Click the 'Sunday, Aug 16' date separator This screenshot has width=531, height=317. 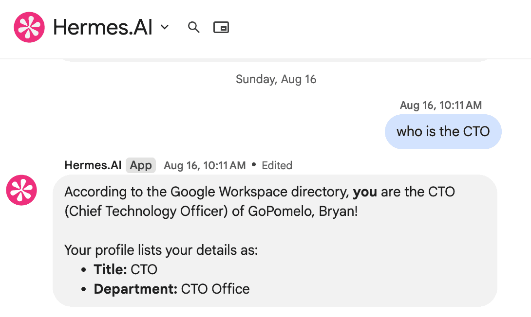pyautogui.click(x=276, y=79)
